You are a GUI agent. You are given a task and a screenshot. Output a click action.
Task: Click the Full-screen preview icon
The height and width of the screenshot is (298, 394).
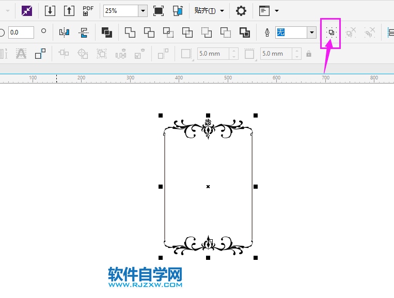(x=159, y=11)
